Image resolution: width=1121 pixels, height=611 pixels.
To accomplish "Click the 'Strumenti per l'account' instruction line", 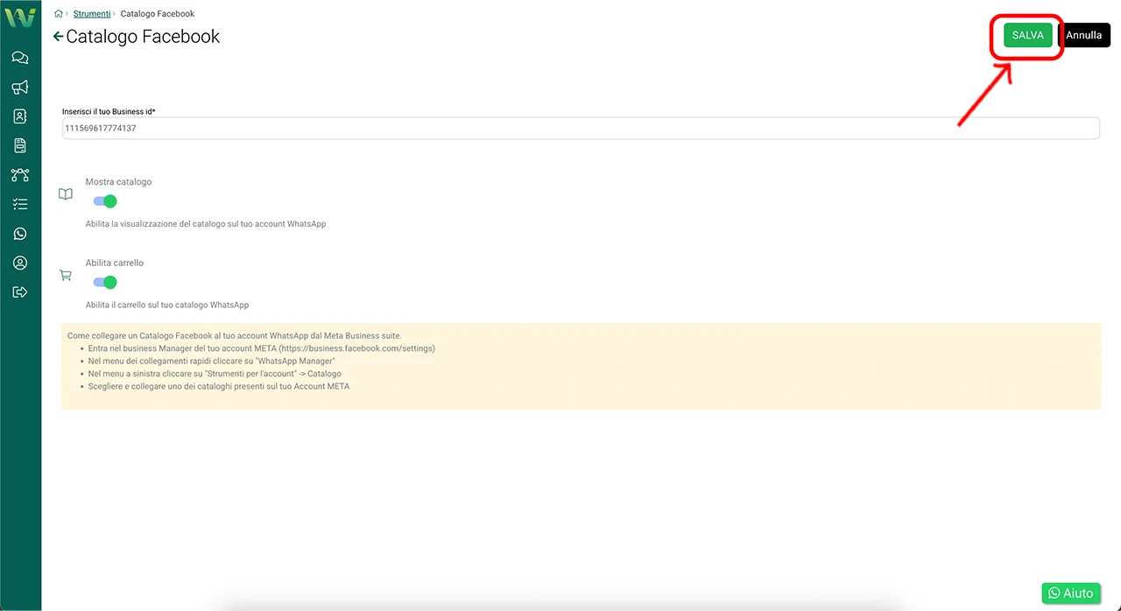I will [215, 374].
